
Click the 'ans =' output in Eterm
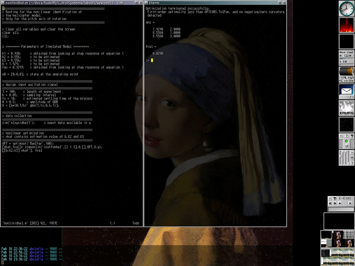pyautogui.click(x=150, y=23)
